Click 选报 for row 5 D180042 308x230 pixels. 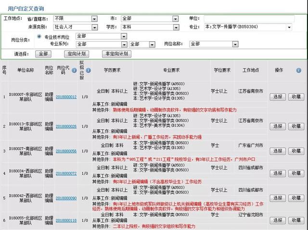pyautogui.click(x=278, y=198)
